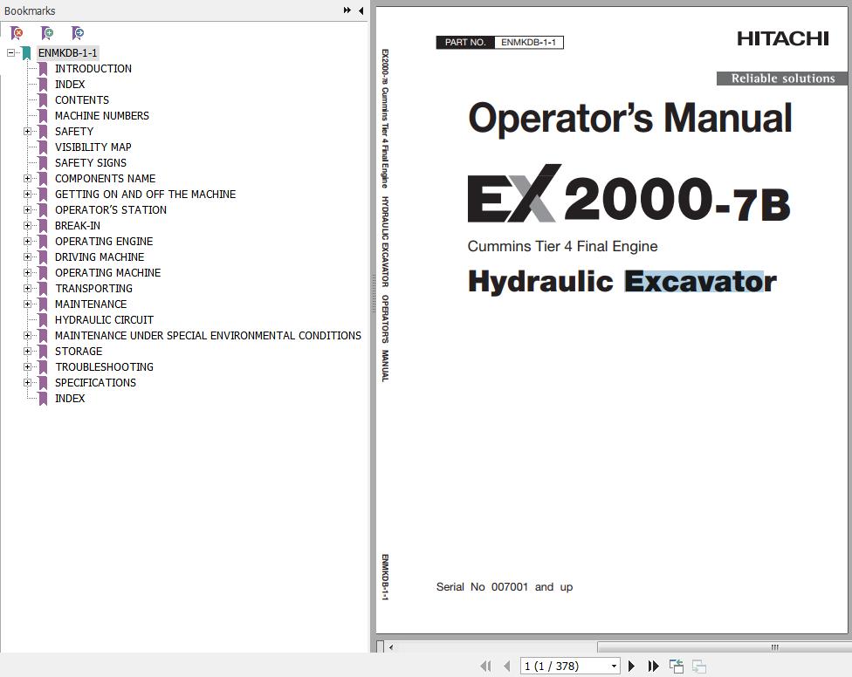Click the bookmark icon beside CONTENTS
This screenshot has height=677, width=852.
click(x=43, y=100)
